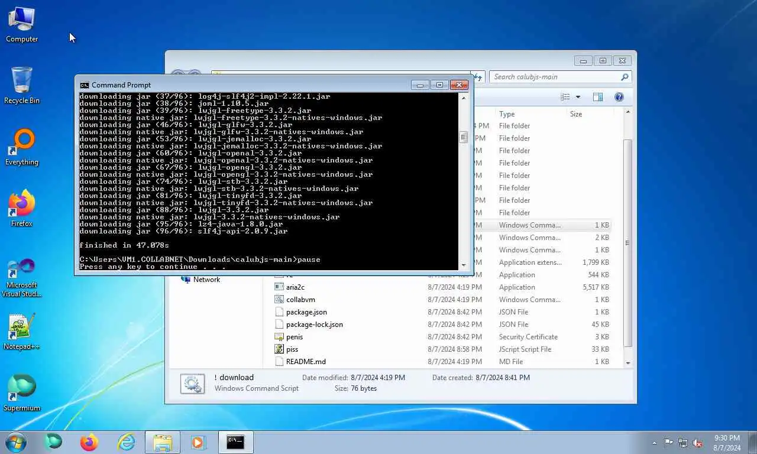Launch the Notepad++ desktop shortcut
The image size is (757, 454).
click(x=22, y=332)
